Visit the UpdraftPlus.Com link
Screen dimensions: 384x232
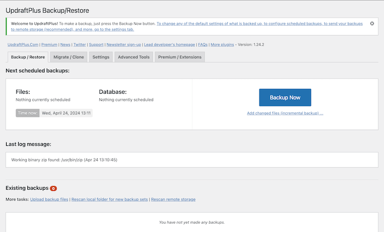pyautogui.click(x=23, y=44)
